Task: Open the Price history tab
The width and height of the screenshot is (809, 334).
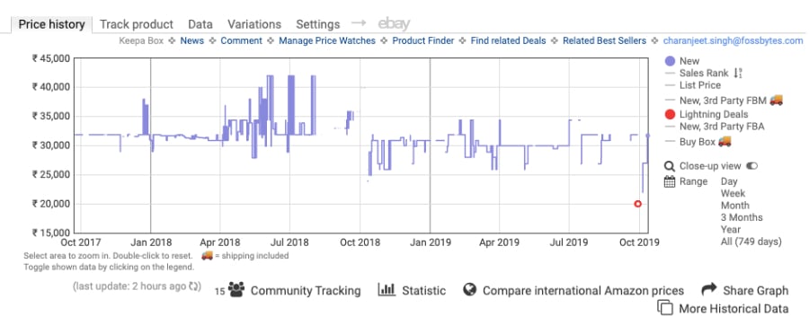Action: [x=51, y=24]
